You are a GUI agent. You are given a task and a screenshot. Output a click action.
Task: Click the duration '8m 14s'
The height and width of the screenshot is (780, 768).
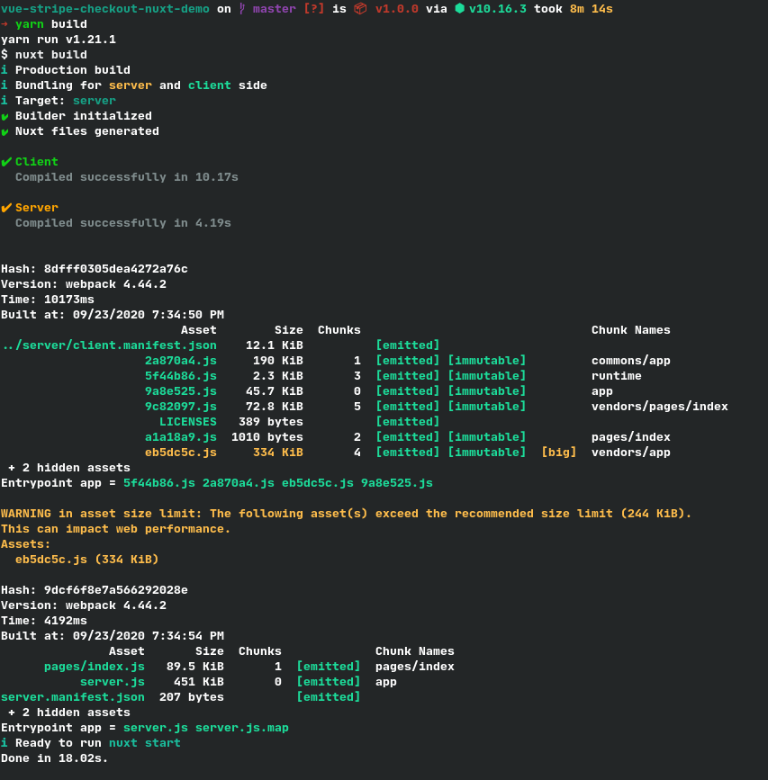[592, 9]
